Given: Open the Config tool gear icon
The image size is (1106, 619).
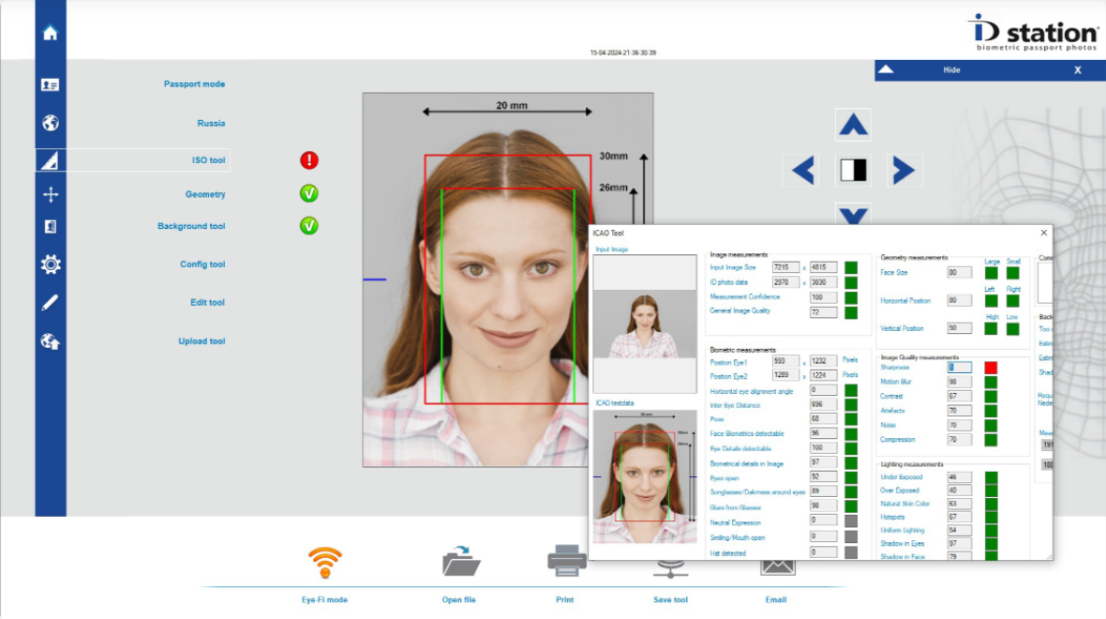Looking at the screenshot, I should pos(51,264).
